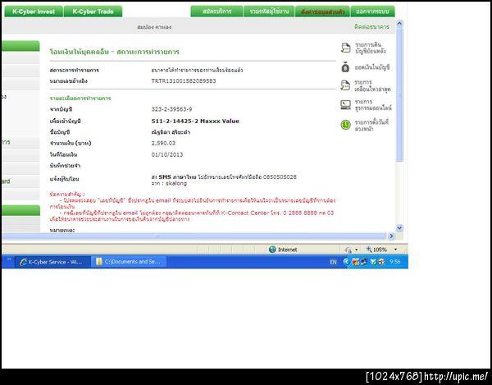Click ออกจากระบบ to log out
Viewport: 492px width, 385px height.
tap(372, 11)
